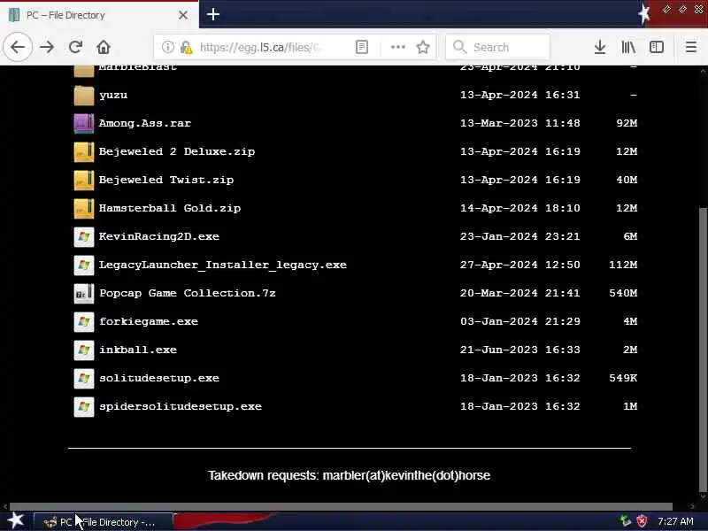
Task: Click the inkball.exe file icon
Action: click(x=84, y=350)
